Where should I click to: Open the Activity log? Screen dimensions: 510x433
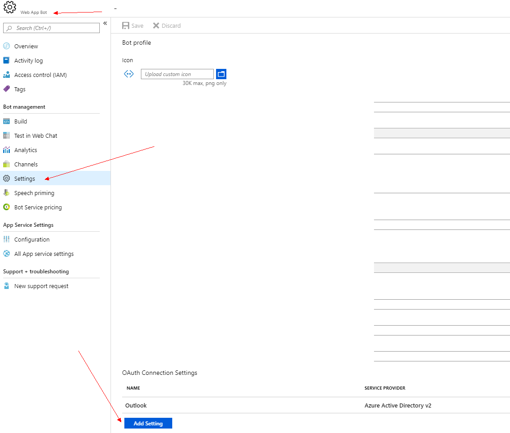click(x=28, y=60)
